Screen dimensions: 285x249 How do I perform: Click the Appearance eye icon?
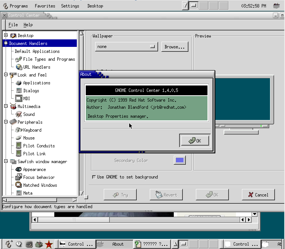coord(19,169)
